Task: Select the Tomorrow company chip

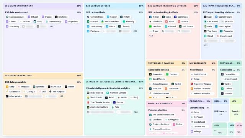Action: [172, 89]
